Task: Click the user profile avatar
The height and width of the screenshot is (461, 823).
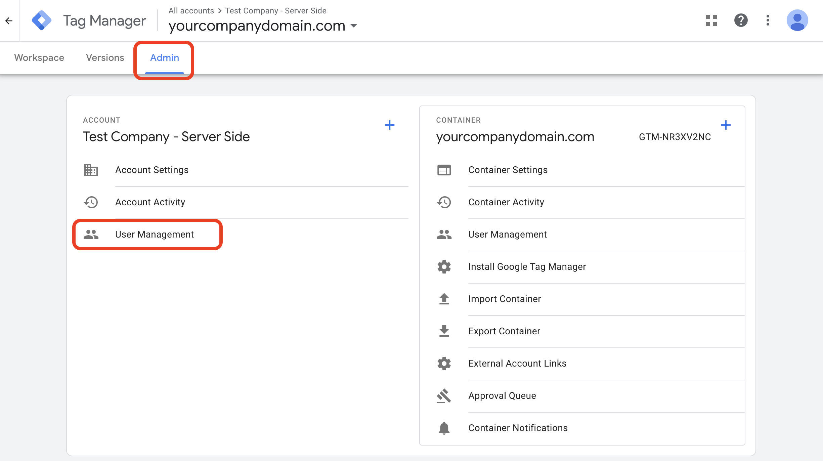Action: click(x=797, y=20)
